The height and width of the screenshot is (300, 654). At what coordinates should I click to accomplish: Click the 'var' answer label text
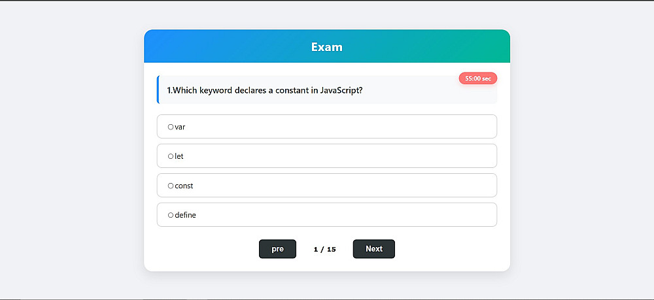(181, 127)
